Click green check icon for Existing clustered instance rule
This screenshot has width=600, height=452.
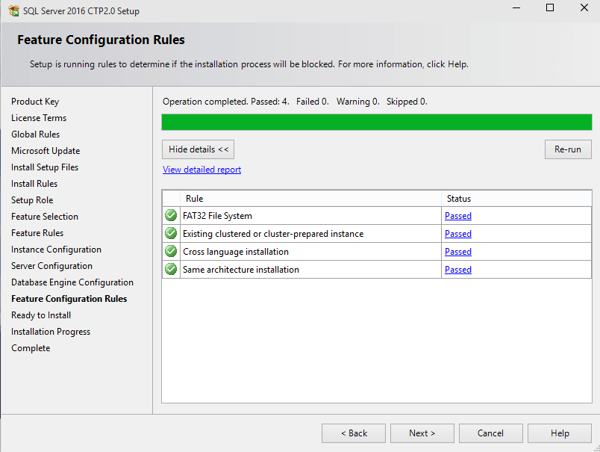click(171, 233)
